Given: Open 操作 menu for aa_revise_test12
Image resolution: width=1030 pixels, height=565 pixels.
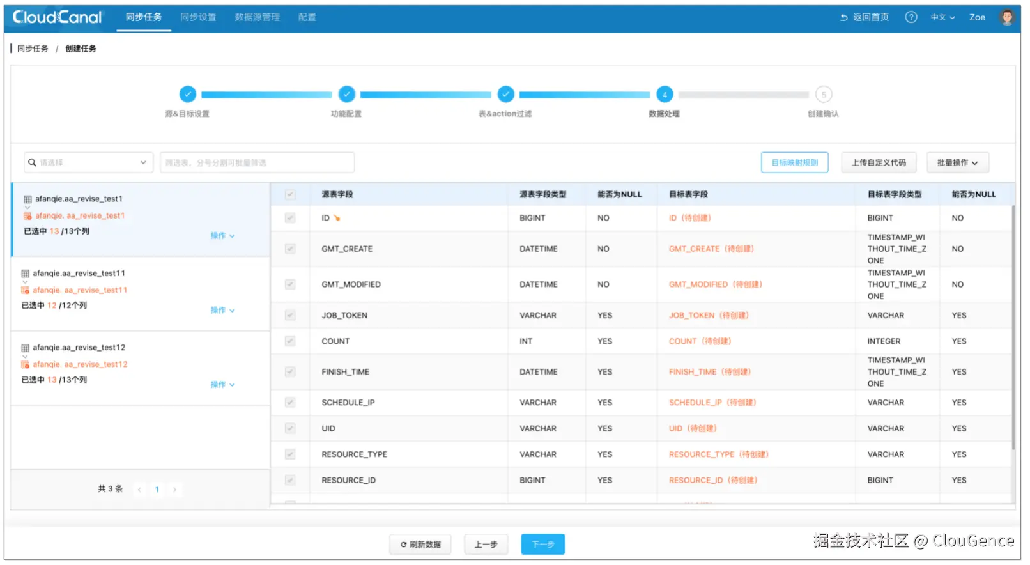Looking at the screenshot, I should click(222, 385).
